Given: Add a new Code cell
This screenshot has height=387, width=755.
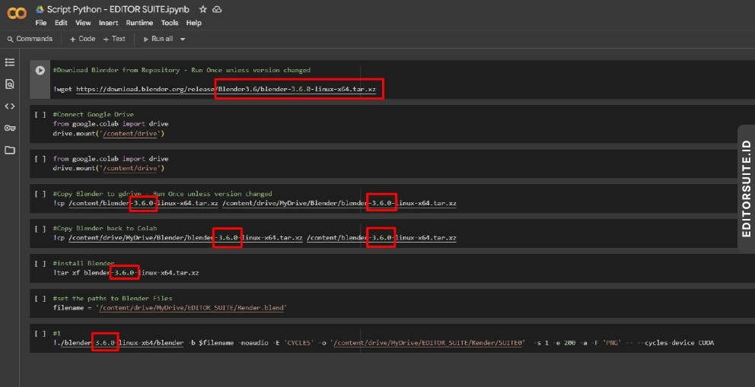Looking at the screenshot, I should pyautogui.click(x=82, y=39).
